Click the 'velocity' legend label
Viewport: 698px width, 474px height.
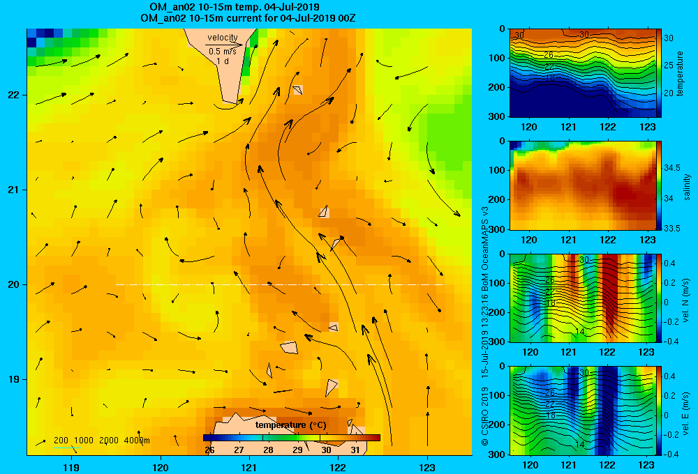tap(223, 38)
